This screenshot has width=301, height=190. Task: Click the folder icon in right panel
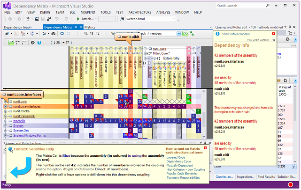click(x=279, y=80)
